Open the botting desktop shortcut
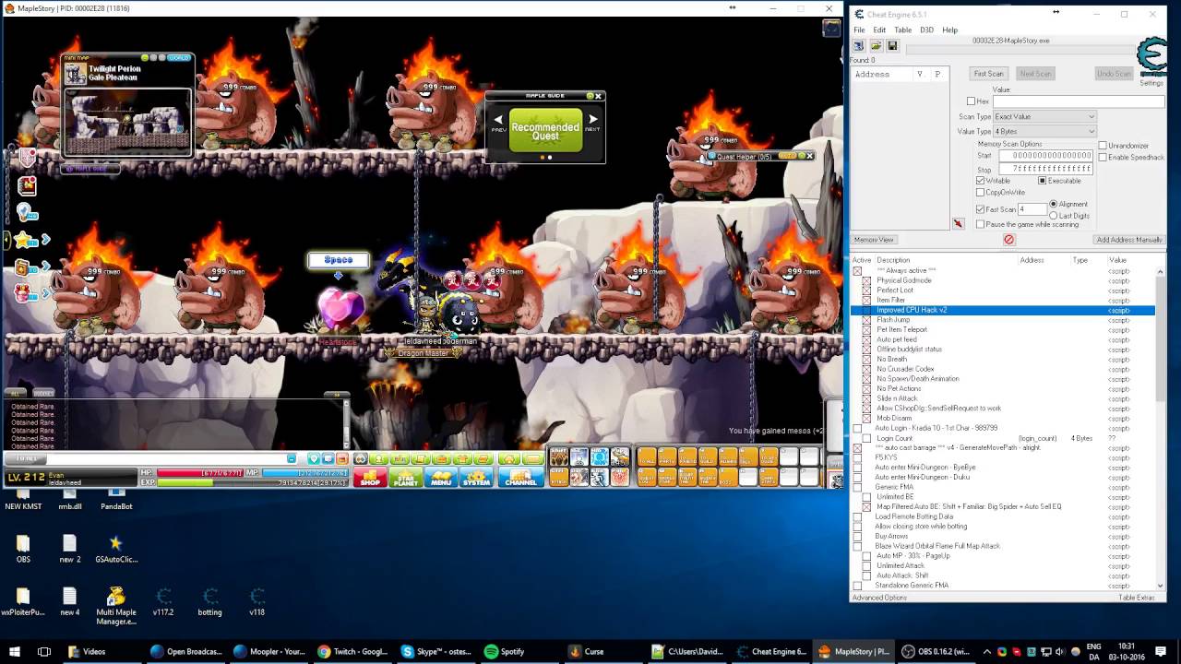The width and height of the screenshot is (1181, 664). pyautogui.click(x=209, y=601)
